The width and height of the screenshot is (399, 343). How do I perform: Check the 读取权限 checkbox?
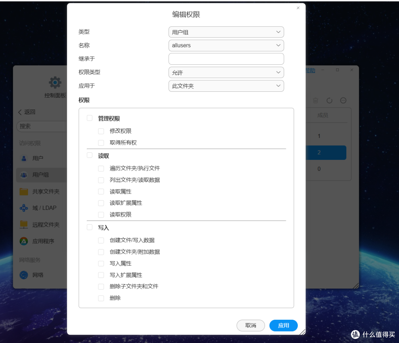pos(101,215)
